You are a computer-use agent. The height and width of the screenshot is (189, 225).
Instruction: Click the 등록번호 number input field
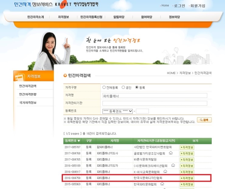(x=142, y=111)
